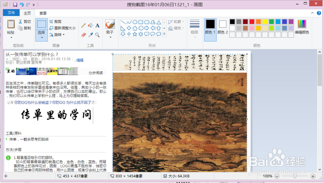Click the zoom out minus button

(277, 176)
